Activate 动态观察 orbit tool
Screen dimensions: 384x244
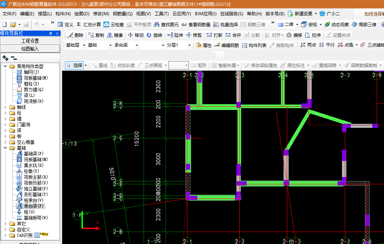coord(337,24)
